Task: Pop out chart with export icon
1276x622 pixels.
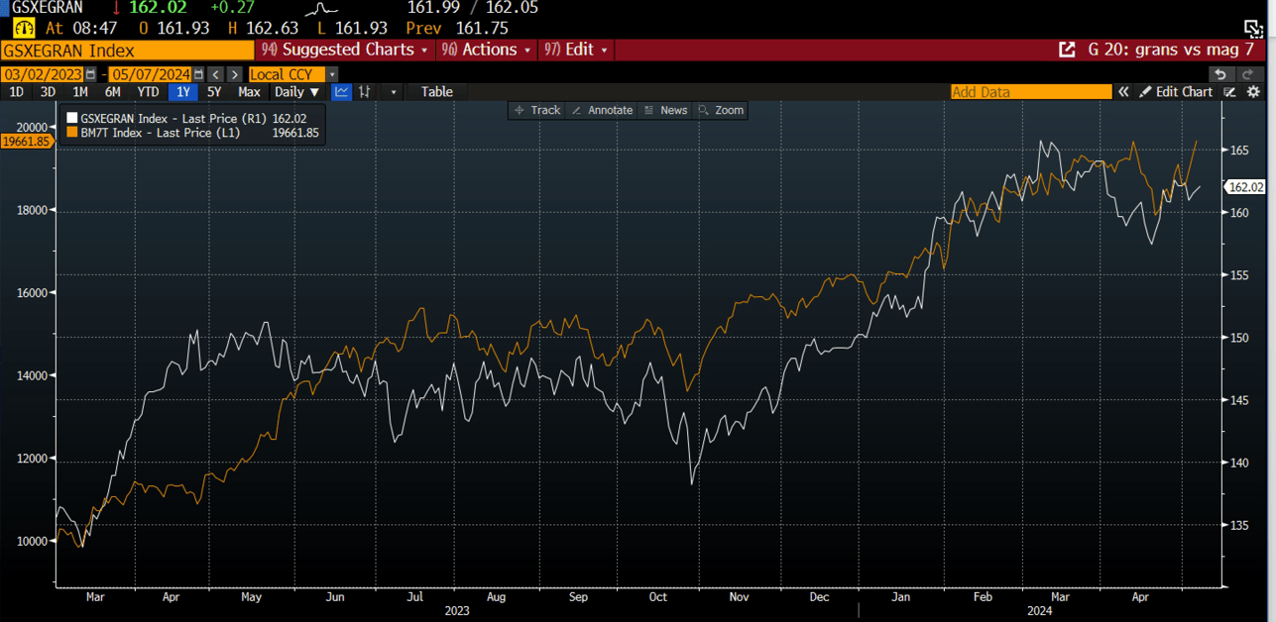Action: coord(1067,50)
